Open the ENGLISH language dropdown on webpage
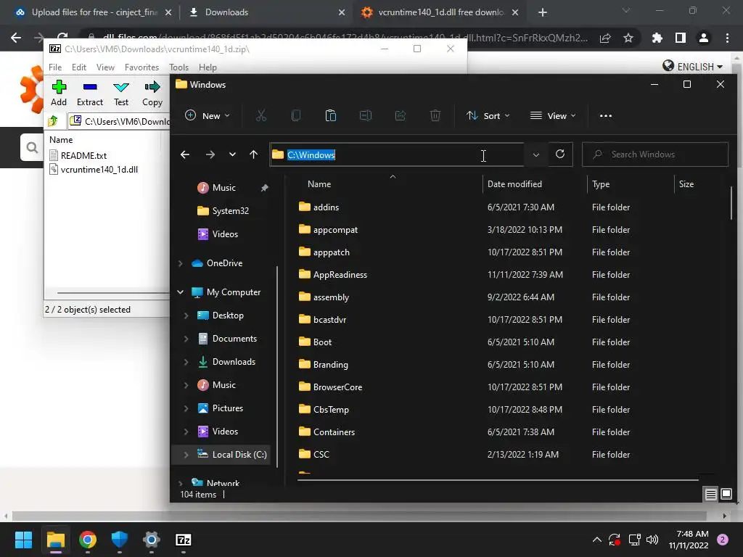Image resolution: width=743 pixels, height=557 pixels. 693,66
